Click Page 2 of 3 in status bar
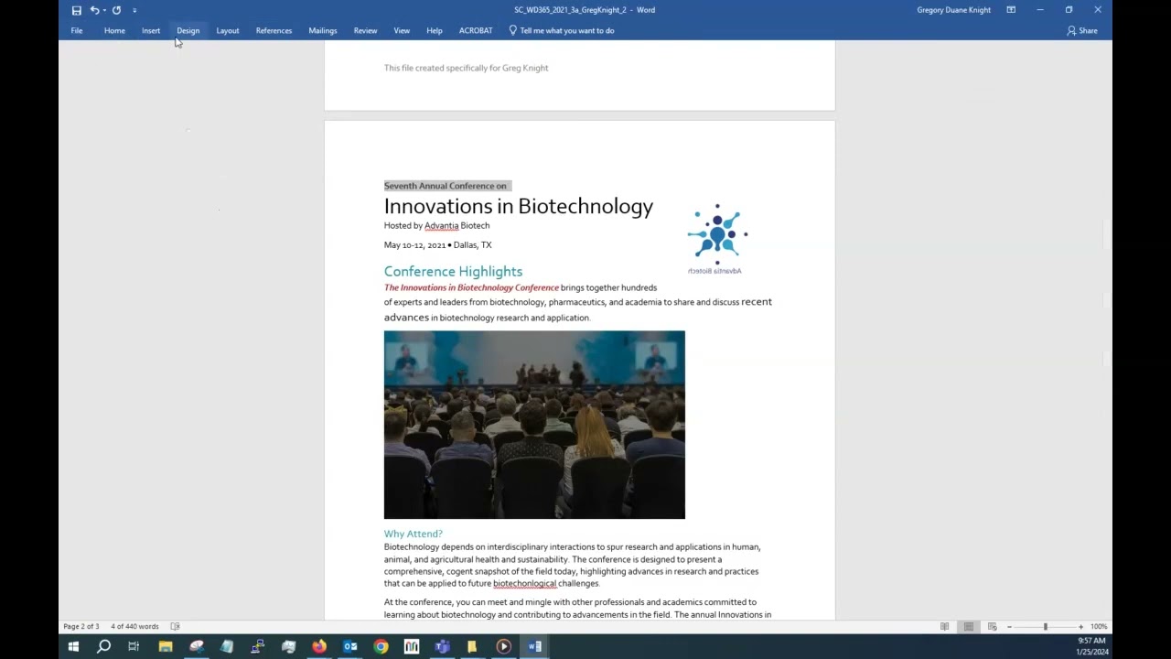 (x=81, y=626)
